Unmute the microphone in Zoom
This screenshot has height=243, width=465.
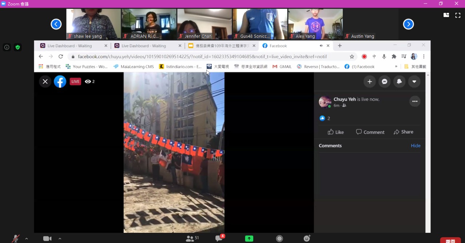pyautogui.click(x=16, y=238)
